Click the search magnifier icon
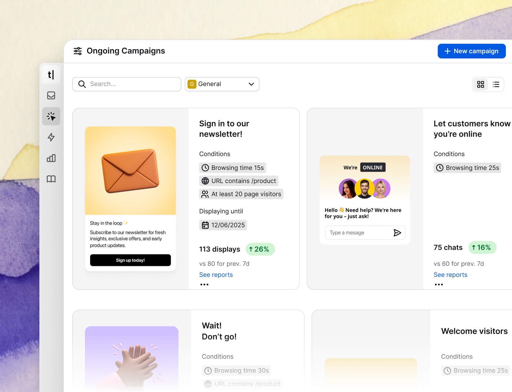Viewport: 512px width, 392px height. tap(82, 84)
